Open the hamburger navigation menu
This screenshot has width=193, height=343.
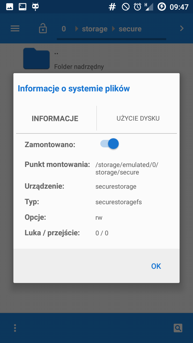coord(15,28)
